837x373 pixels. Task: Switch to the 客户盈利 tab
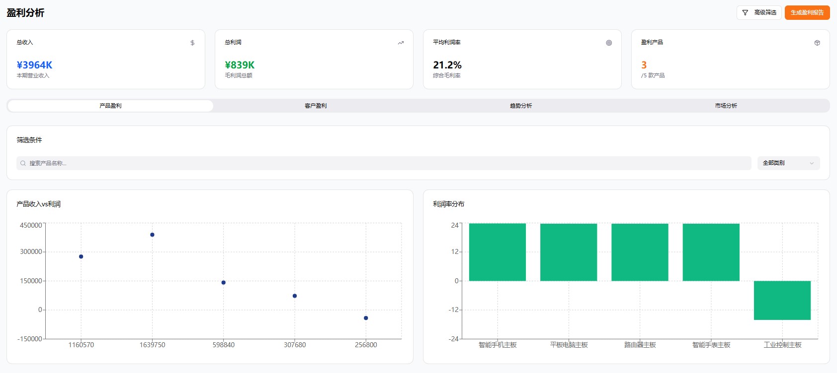316,106
